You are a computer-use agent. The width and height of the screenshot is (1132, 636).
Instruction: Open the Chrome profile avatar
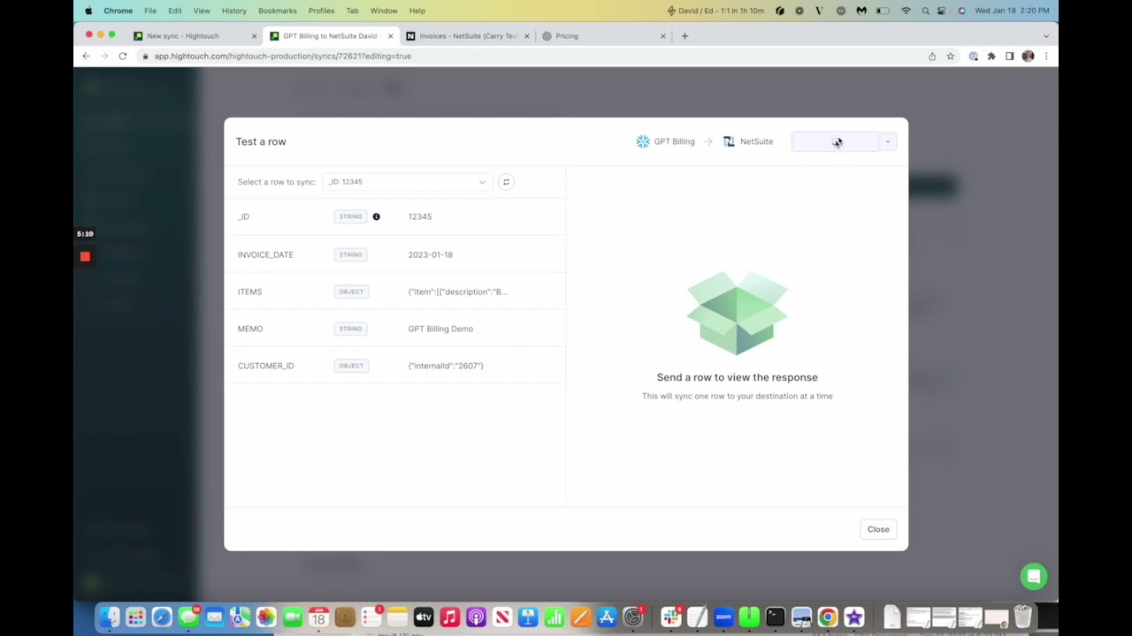pos(1028,56)
